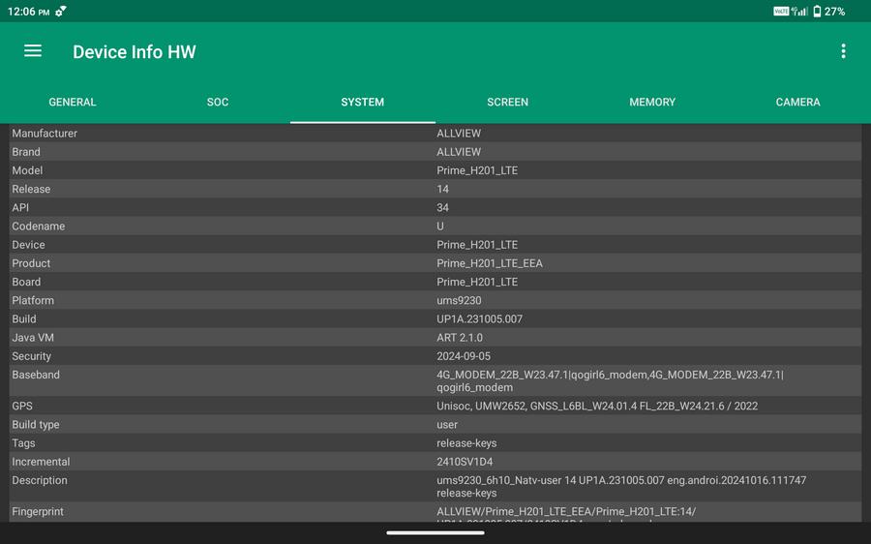Tap the 27% battery percentage

834,12
